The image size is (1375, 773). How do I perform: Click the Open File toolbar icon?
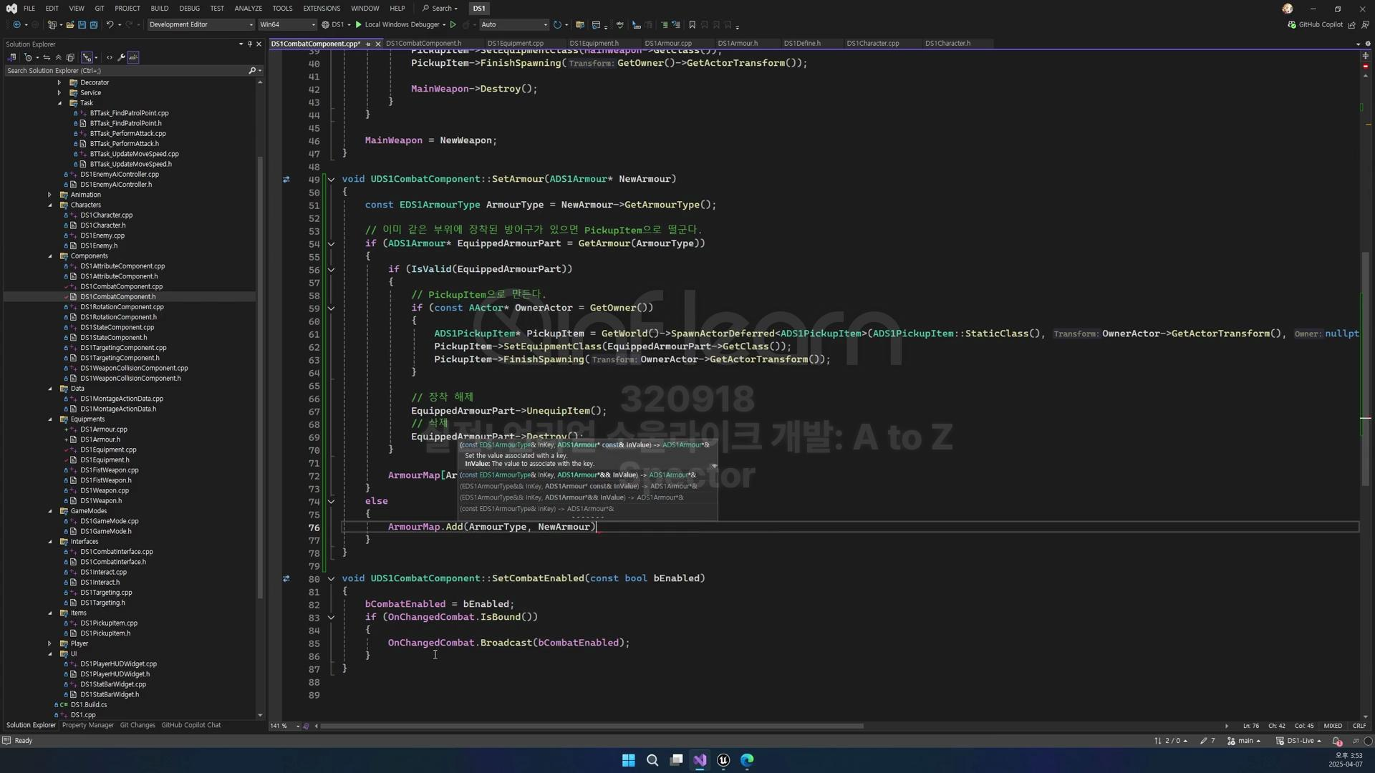[x=70, y=24]
